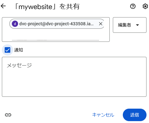Copy link using the chain icon

(x=8, y=115)
